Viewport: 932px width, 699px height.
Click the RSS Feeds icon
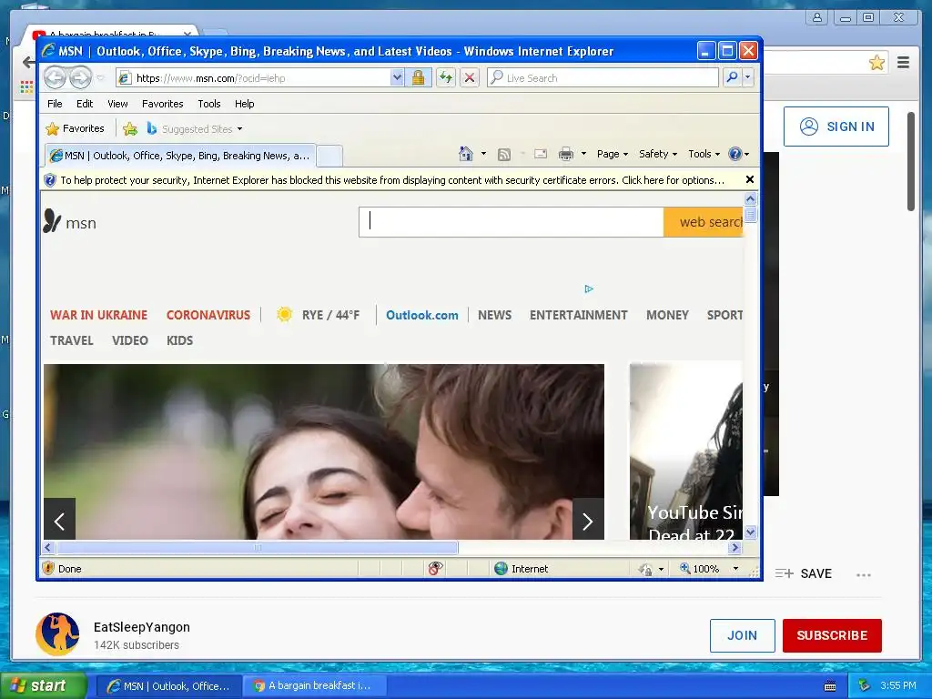pos(504,155)
